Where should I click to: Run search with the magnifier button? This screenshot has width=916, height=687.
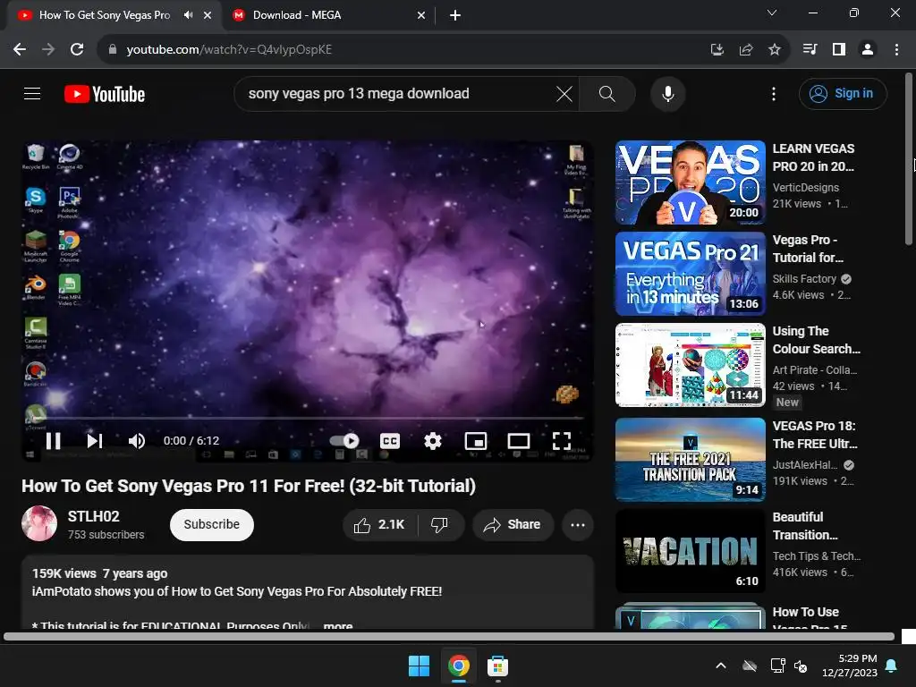[x=607, y=93]
